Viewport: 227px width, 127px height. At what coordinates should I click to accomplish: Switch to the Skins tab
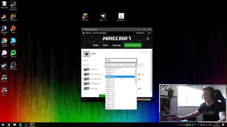pyautogui.click(x=105, y=45)
